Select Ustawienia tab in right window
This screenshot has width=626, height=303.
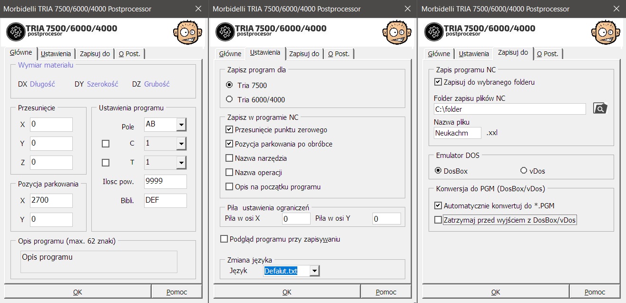tap(474, 54)
